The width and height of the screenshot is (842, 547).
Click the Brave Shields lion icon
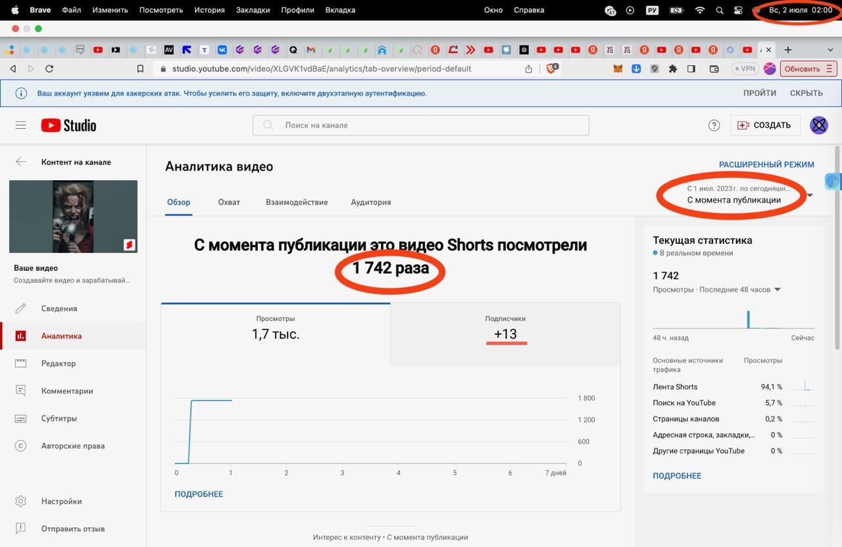[x=551, y=68]
